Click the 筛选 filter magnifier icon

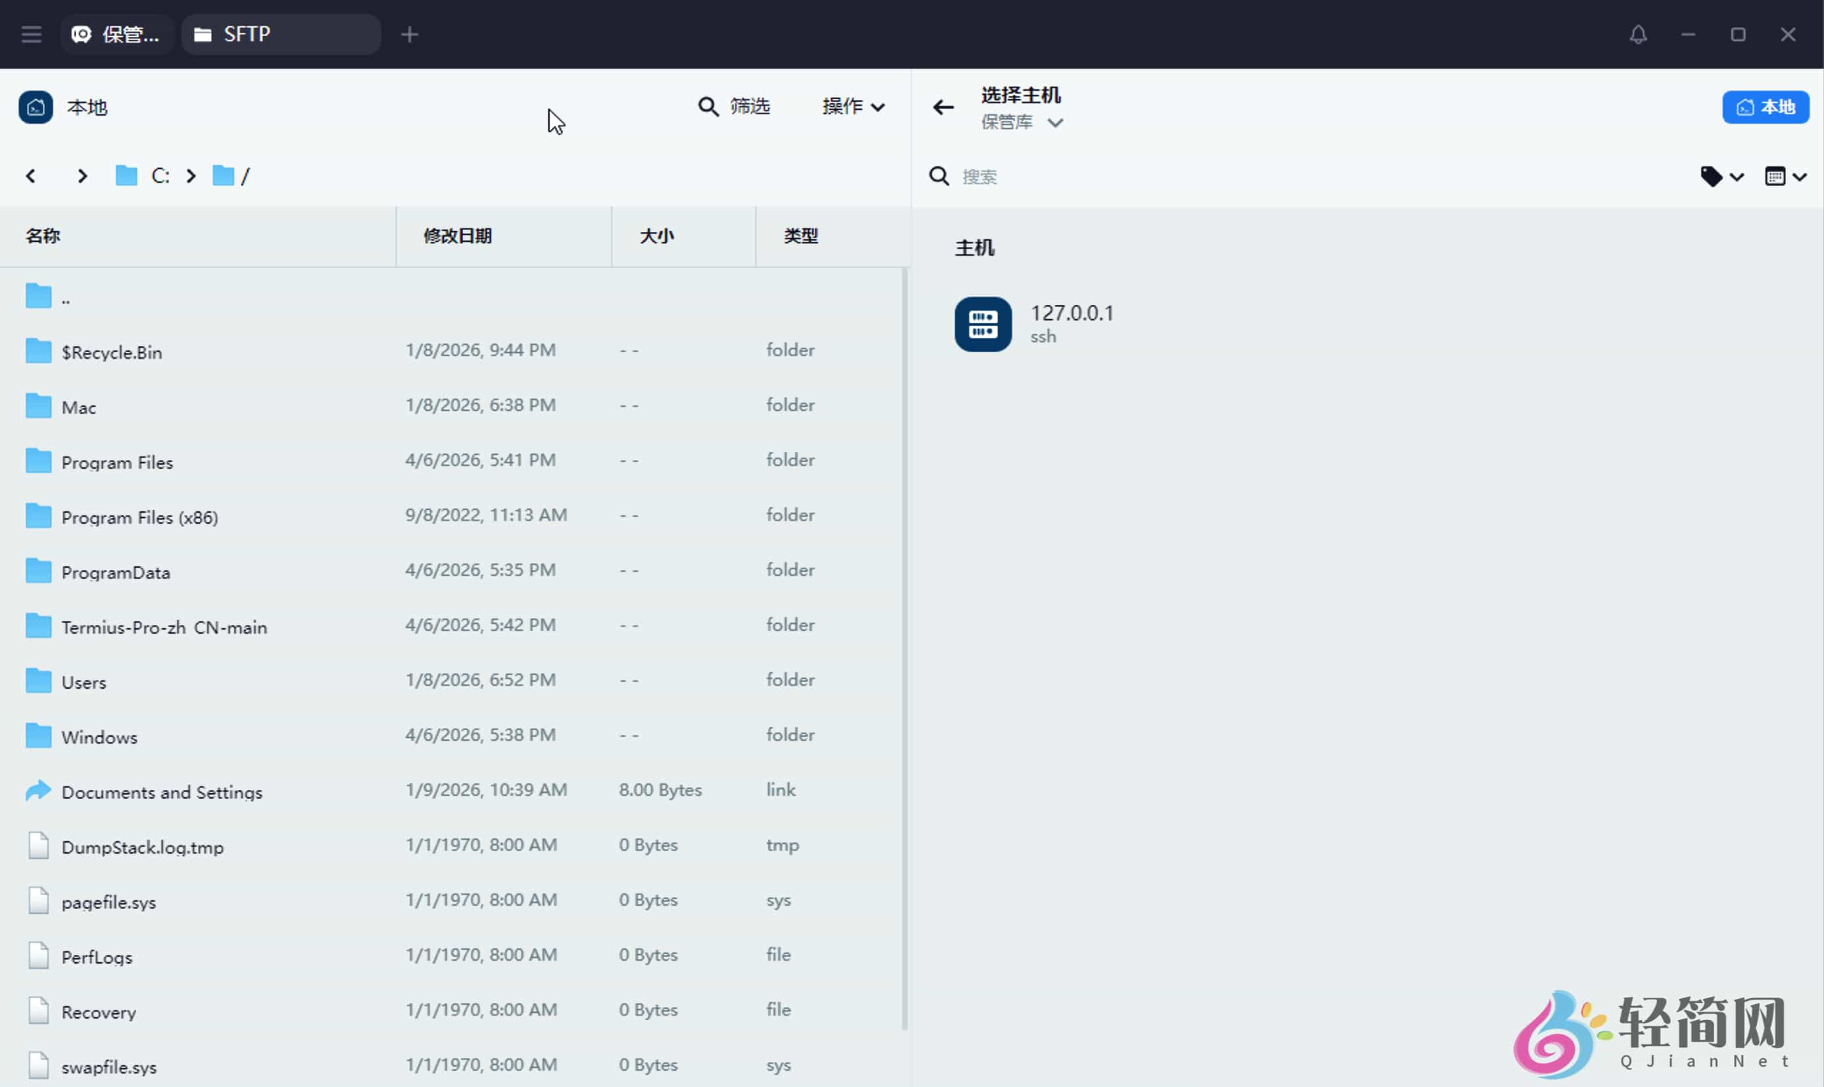[706, 106]
